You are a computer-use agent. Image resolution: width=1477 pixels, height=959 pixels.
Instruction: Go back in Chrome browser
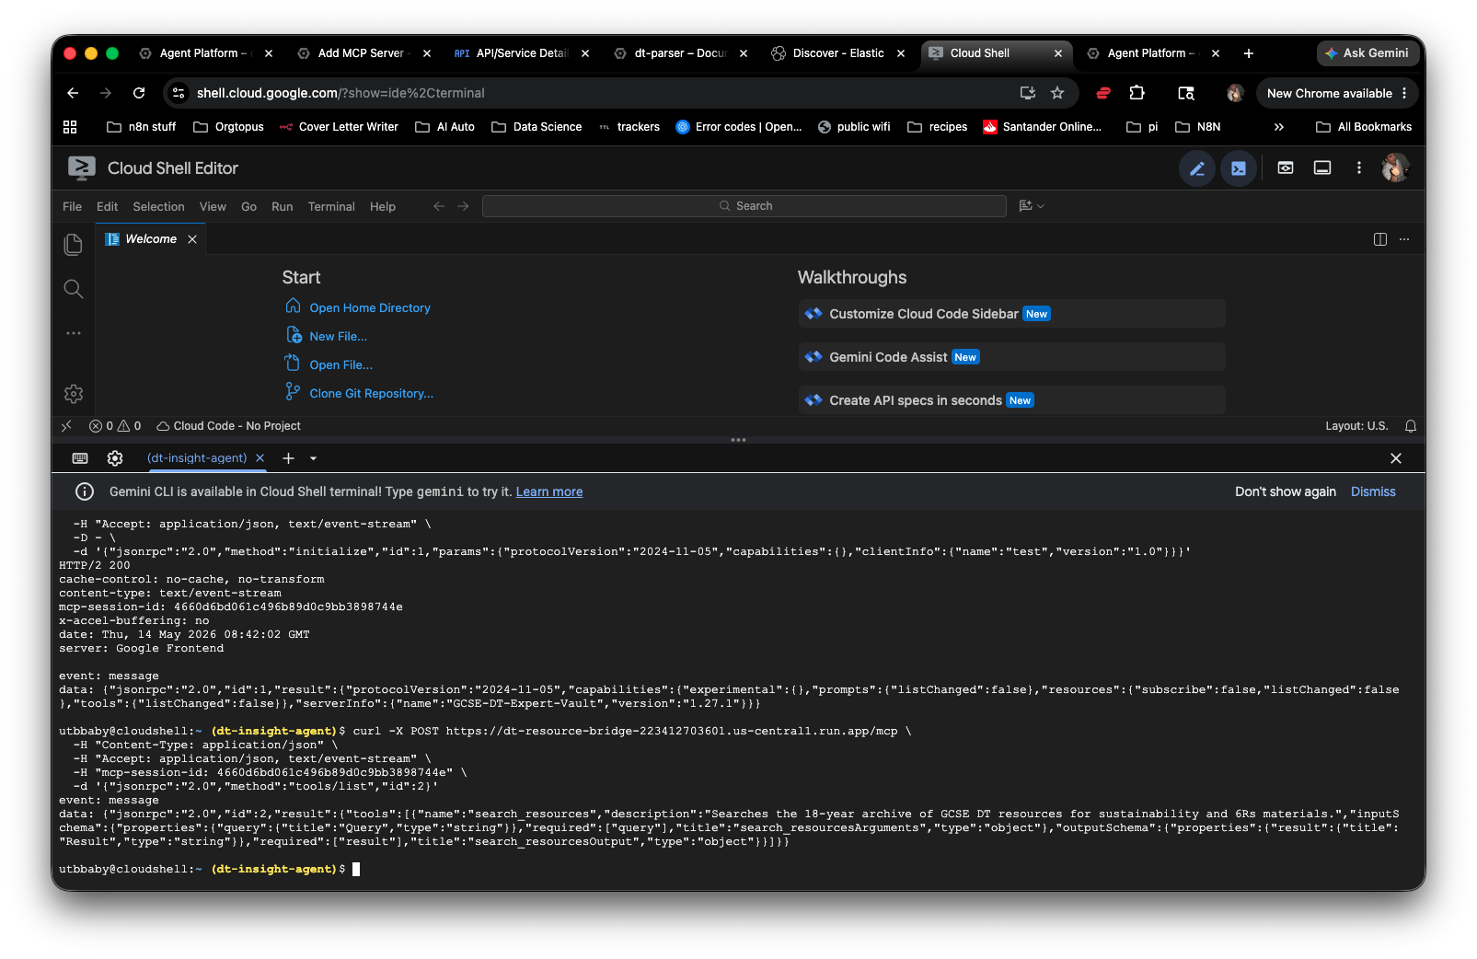click(73, 93)
